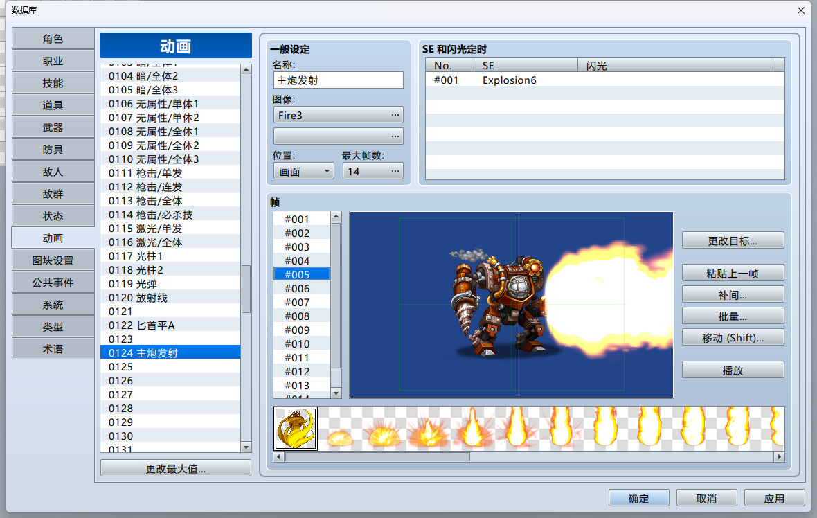Click the 更改目标 button
The image size is (817, 518).
(733, 241)
